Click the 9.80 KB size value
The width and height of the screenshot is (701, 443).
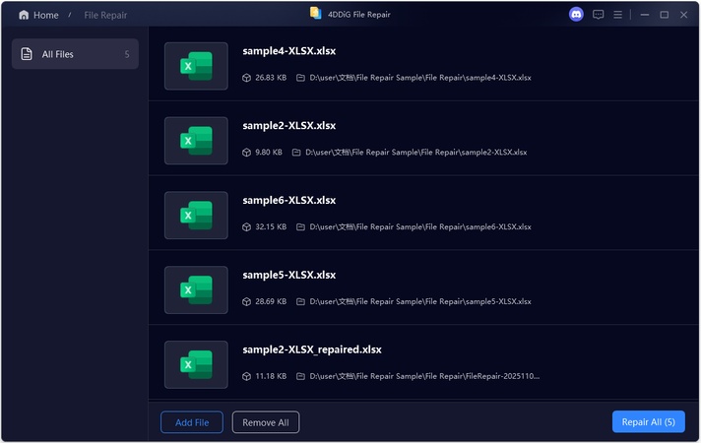pyautogui.click(x=269, y=153)
